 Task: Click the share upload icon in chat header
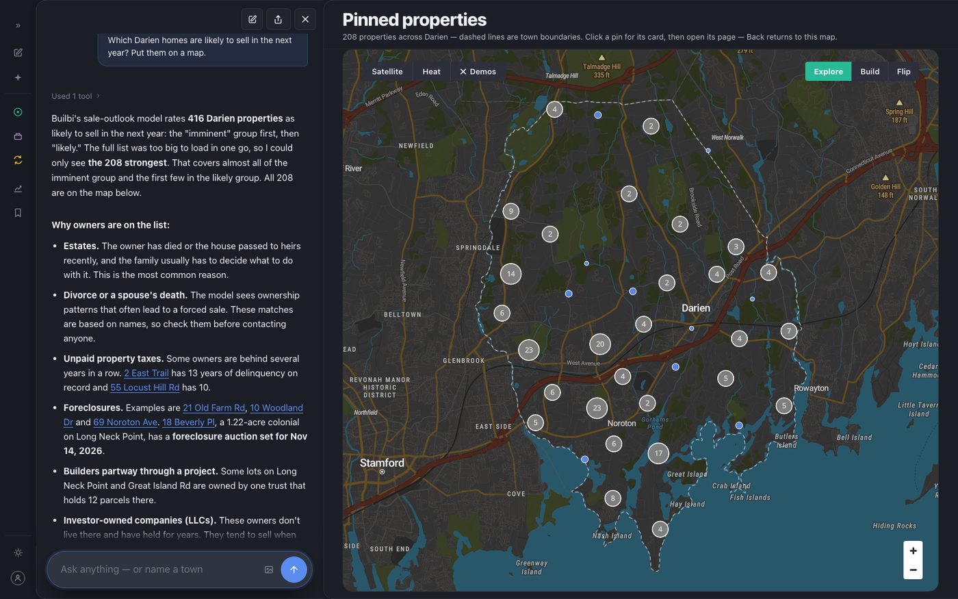(278, 19)
